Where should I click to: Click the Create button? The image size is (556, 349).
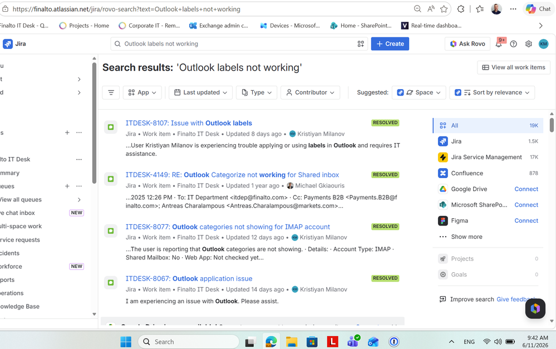[390, 43]
